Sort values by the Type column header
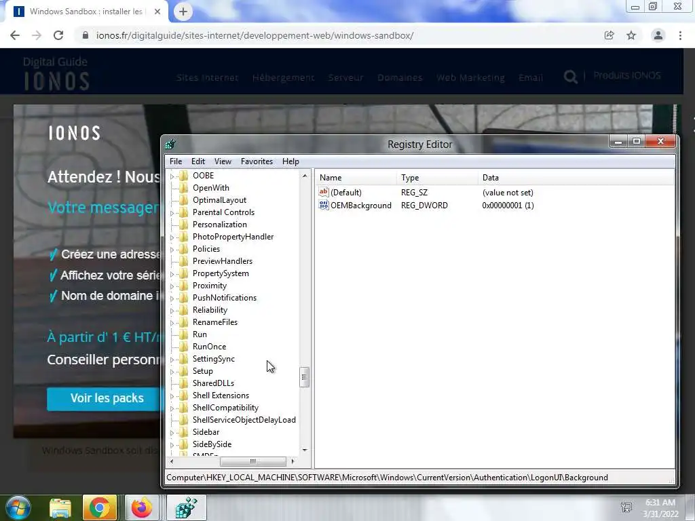This screenshot has width=695, height=521. (x=437, y=178)
